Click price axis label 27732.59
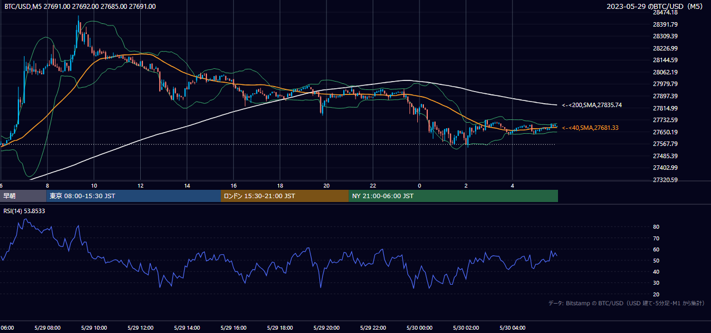The image size is (711, 333). tap(665, 120)
